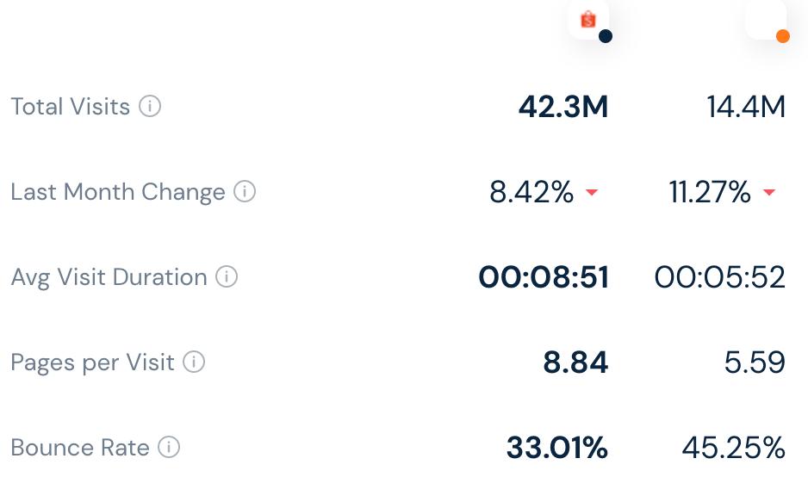Select the 45.25% bounce rate value
The height and width of the screenshot is (477, 808).
tap(733, 448)
